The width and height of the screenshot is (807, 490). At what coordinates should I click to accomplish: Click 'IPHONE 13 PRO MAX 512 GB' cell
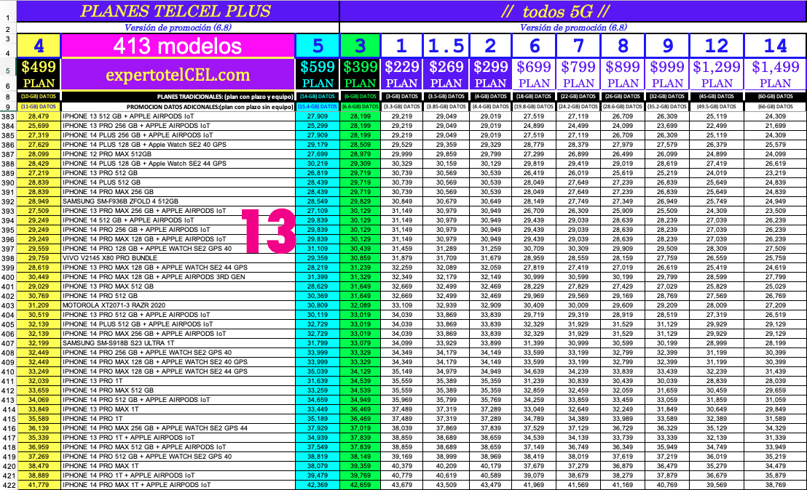point(178,286)
